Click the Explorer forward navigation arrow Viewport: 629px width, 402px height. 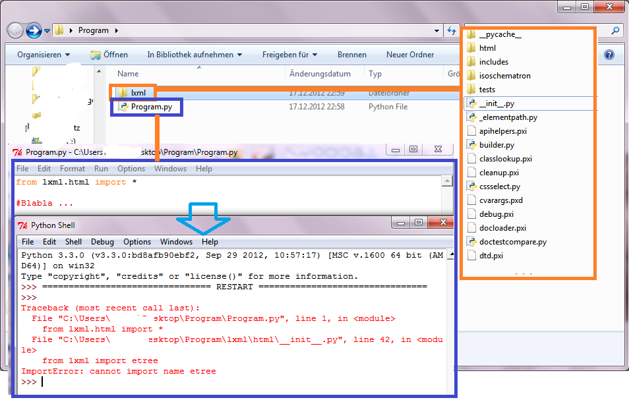pos(34,30)
